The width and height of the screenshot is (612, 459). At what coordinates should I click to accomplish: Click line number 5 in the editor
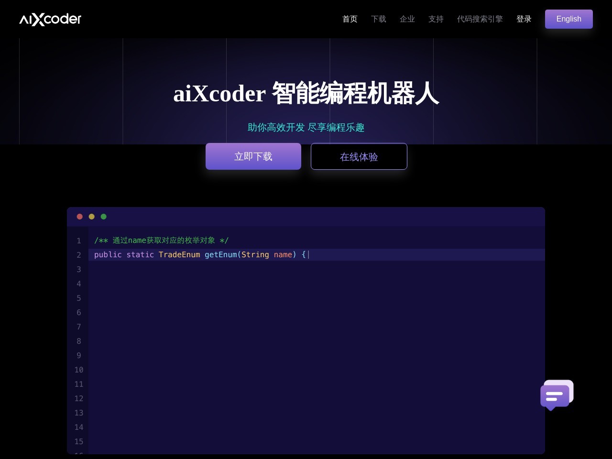click(78, 298)
